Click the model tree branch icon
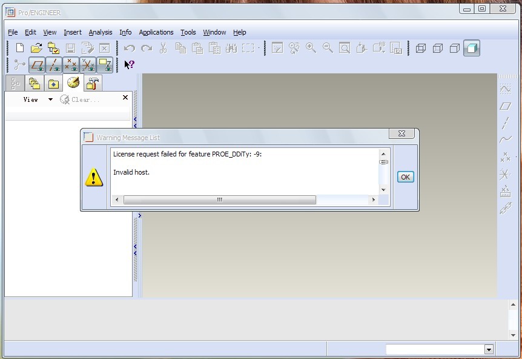 pyautogui.click(x=19, y=65)
